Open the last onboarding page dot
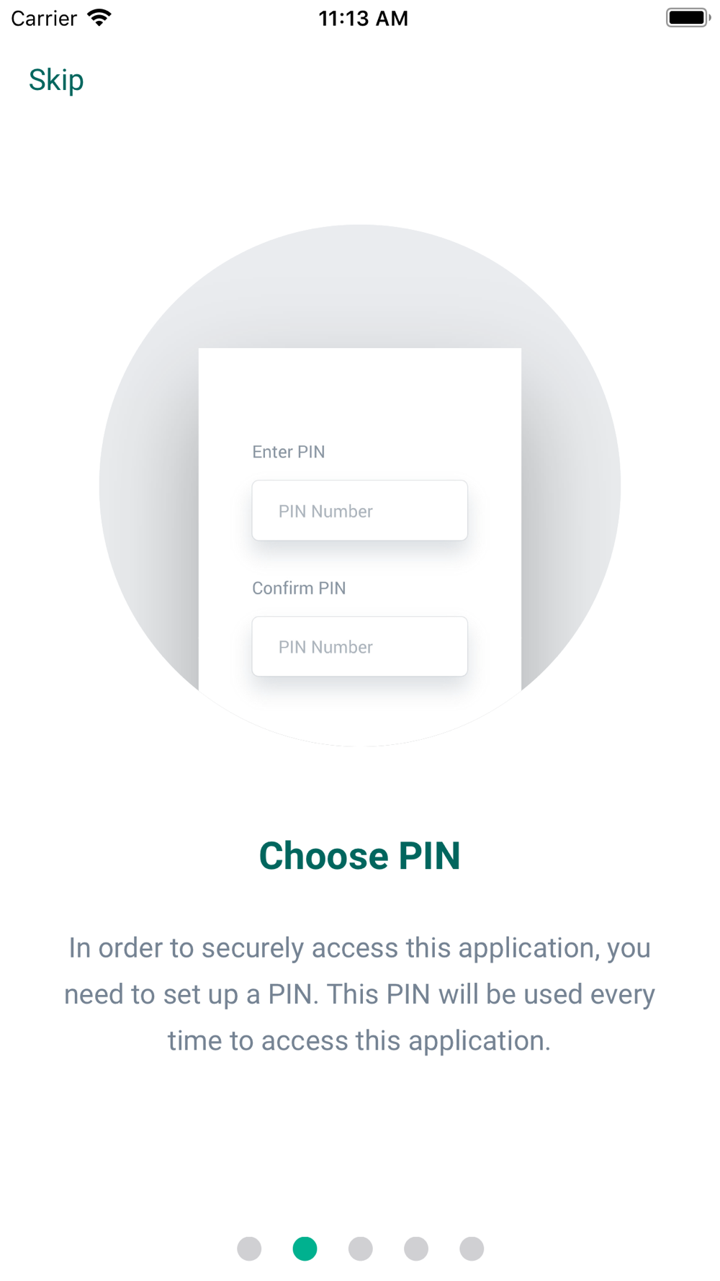This screenshot has height=1281, width=720. coord(472,1249)
